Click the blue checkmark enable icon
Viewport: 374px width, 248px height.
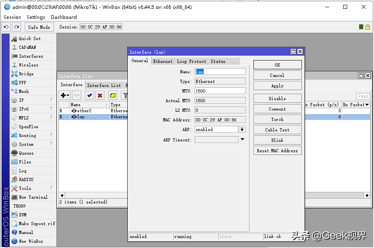pyautogui.click(x=90, y=95)
